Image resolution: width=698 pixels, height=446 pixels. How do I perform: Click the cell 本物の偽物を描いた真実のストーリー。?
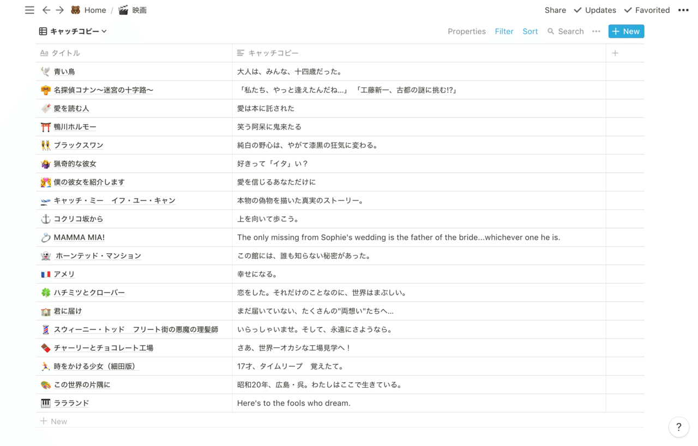pyautogui.click(x=419, y=200)
